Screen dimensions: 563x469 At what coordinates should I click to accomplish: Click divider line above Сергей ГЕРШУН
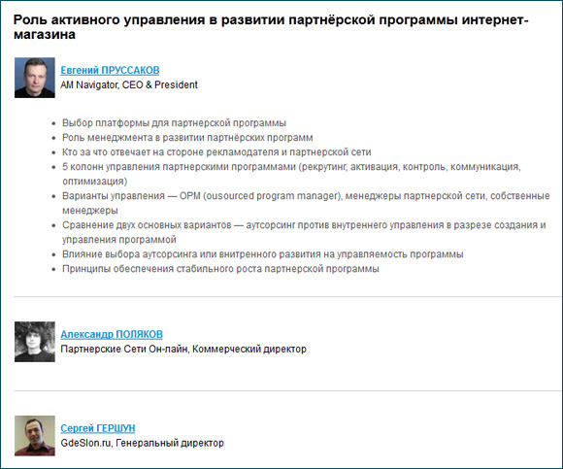pos(287,390)
